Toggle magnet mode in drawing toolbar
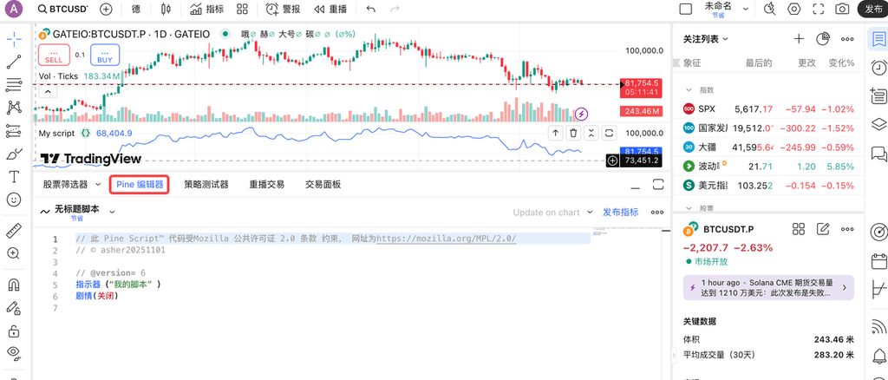The height and width of the screenshot is (380, 888). (13, 285)
